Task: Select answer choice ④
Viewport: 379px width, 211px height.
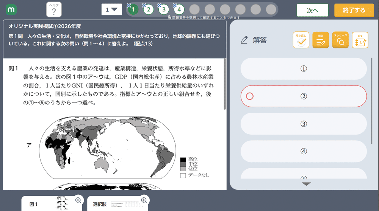Action: (304, 151)
